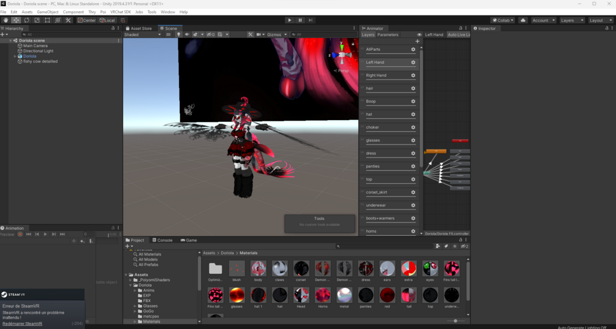
Task: Open the Shaded draw mode dropdown
Action: click(143, 34)
